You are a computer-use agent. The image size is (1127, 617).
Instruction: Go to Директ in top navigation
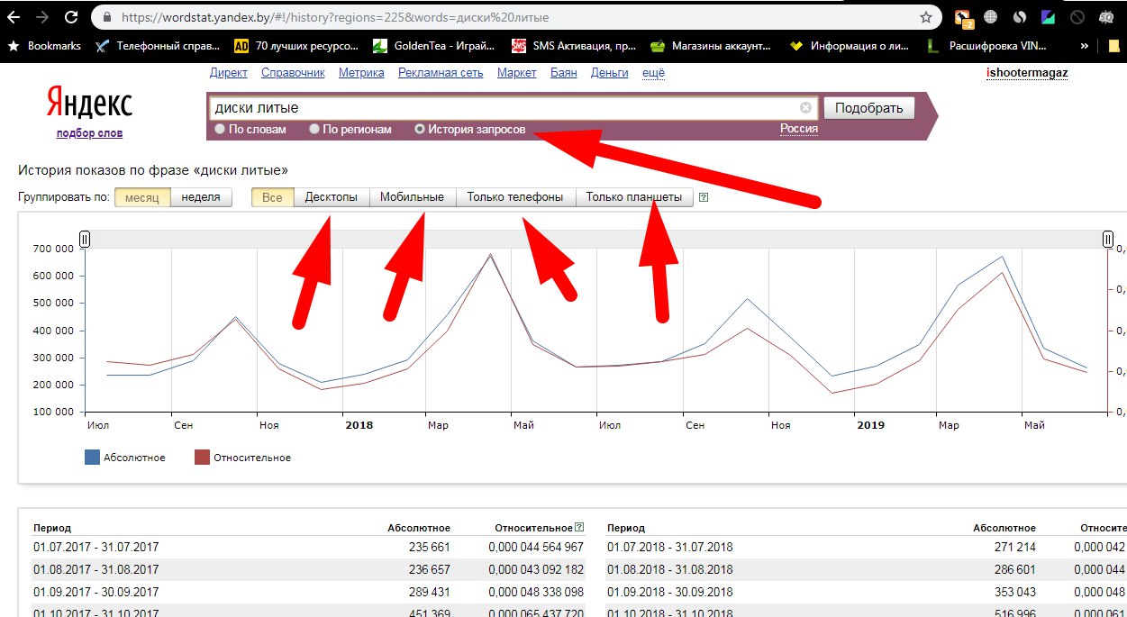pyautogui.click(x=228, y=73)
